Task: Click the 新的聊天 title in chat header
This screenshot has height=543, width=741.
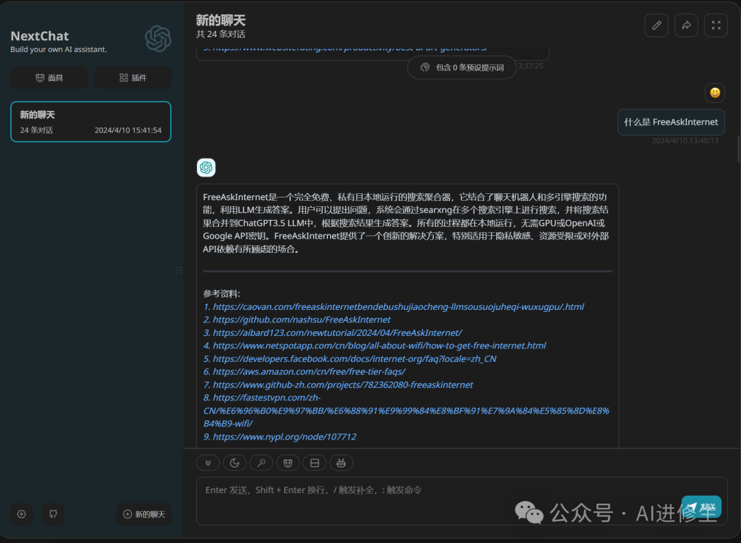Action: point(221,21)
